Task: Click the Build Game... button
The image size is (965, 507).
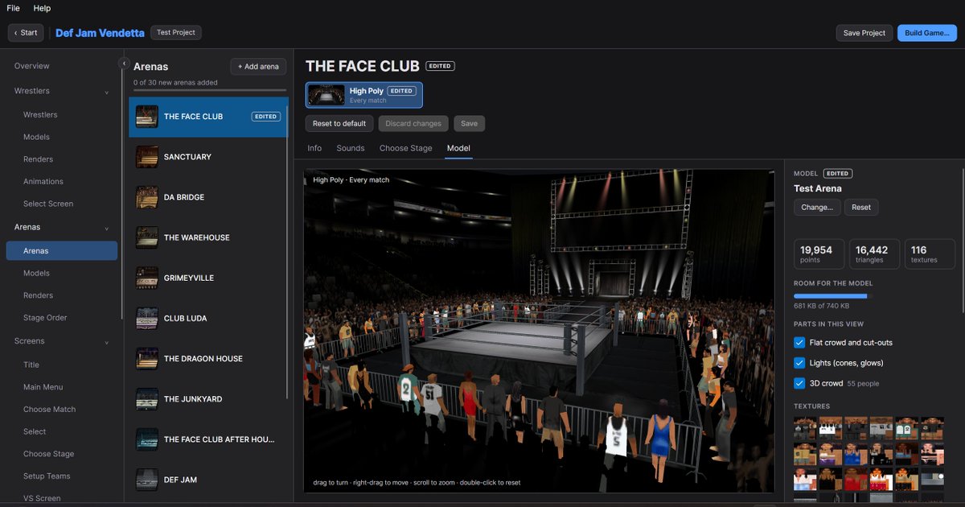Action: [927, 33]
